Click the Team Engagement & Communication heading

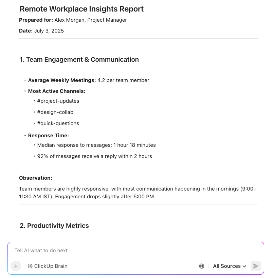pyautogui.click(x=79, y=59)
